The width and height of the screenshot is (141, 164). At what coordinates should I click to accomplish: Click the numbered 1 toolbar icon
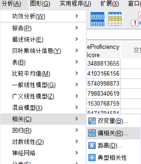[x=135, y=23]
